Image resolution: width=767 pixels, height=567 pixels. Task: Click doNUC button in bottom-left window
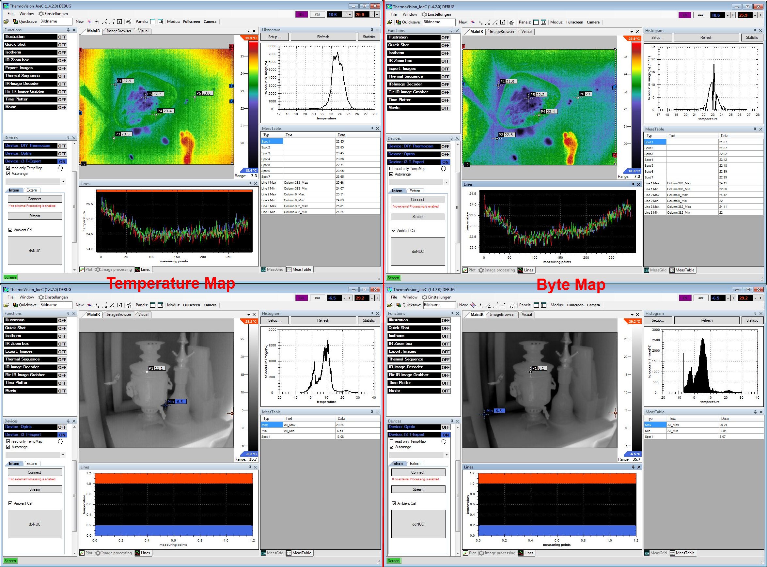pyautogui.click(x=35, y=524)
